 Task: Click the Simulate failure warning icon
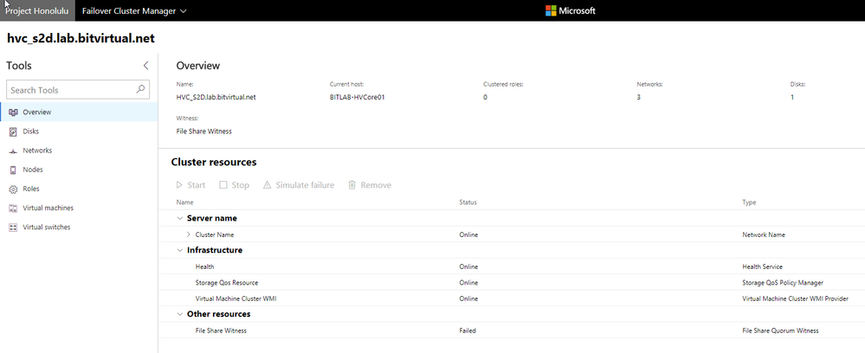267,185
